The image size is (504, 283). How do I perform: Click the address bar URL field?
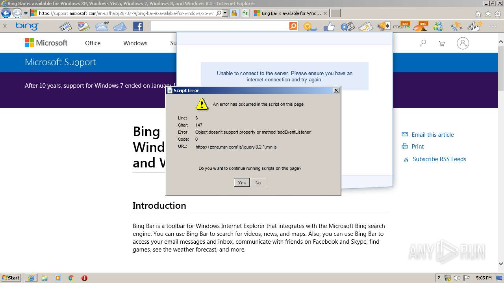[x=126, y=13]
